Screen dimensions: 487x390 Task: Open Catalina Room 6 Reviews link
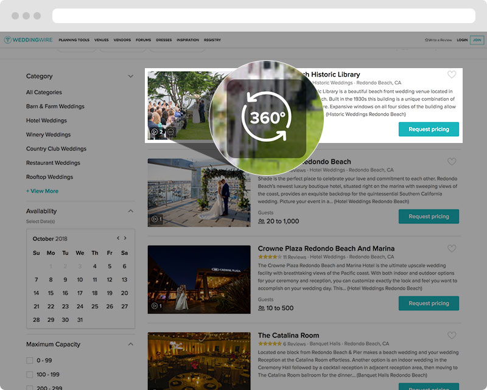[x=294, y=344]
